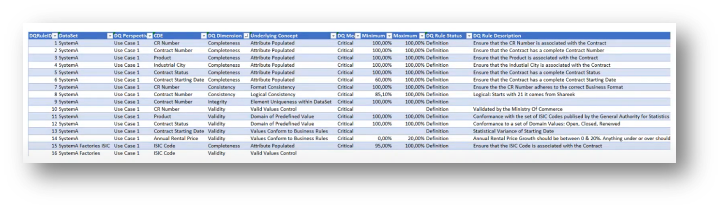Open the Minimum column filter dropdown
The image size is (722, 209).
point(389,36)
